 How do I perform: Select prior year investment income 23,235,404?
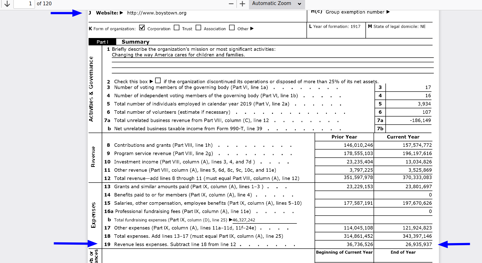point(360,162)
